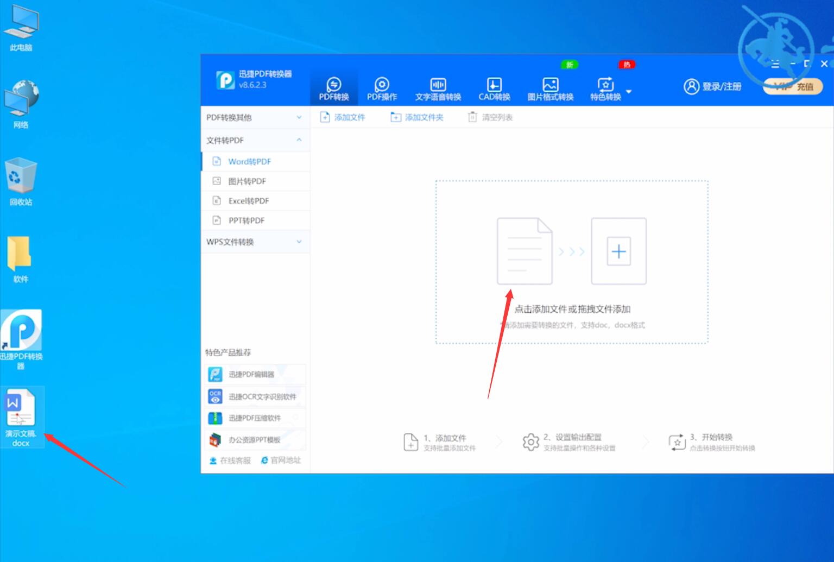Select 演示文稿.docx desktop file

21,418
